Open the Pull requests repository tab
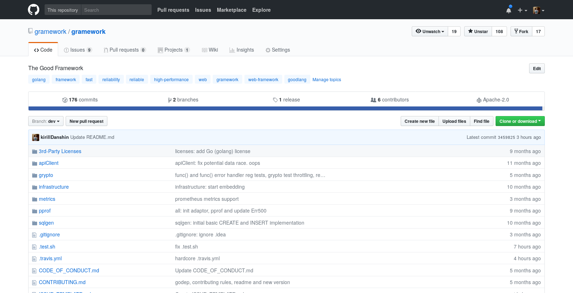573x293 pixels. [x=125, y=50]
